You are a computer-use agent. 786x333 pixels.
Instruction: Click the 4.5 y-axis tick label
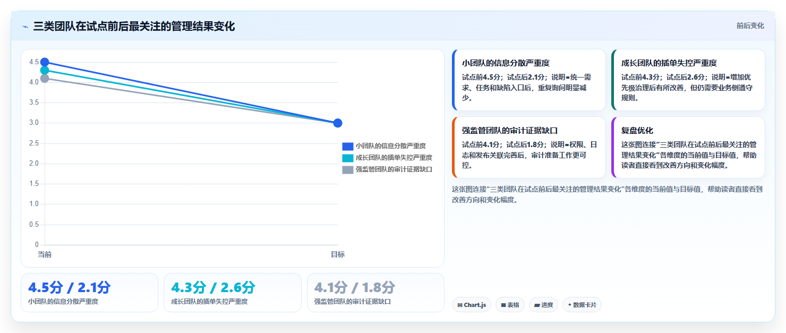34,62
